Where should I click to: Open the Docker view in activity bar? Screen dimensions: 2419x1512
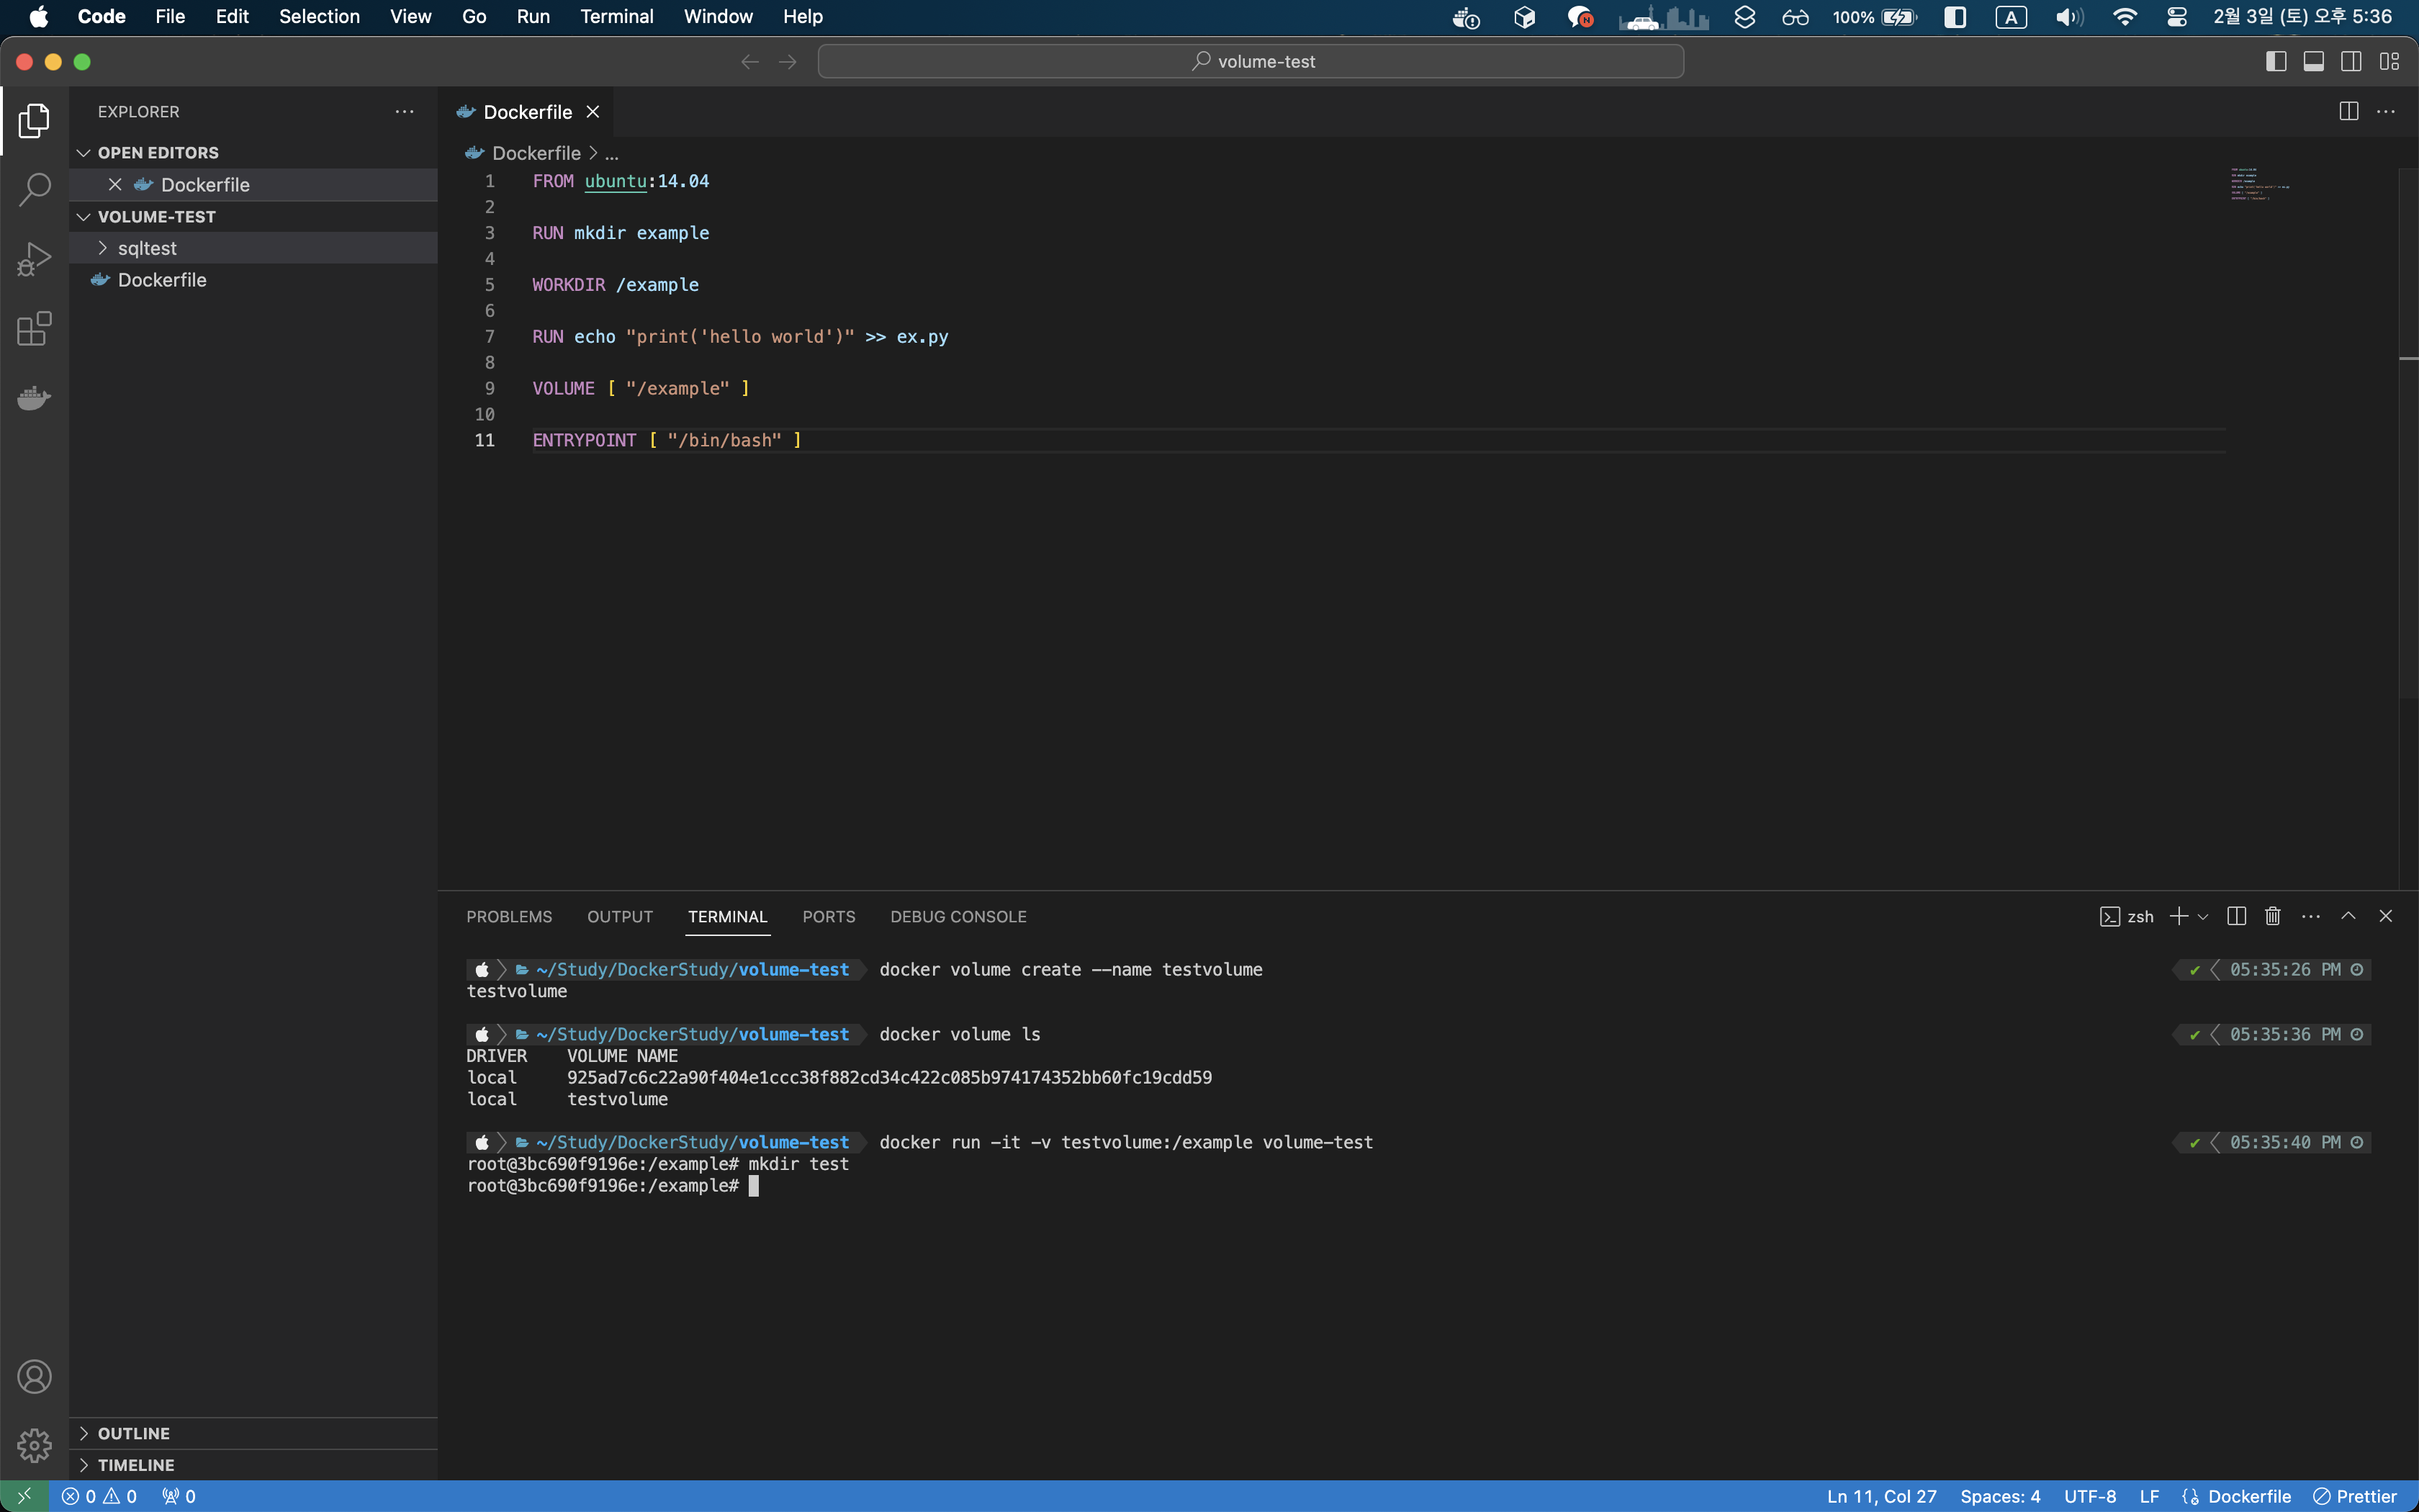coord(34,397)
